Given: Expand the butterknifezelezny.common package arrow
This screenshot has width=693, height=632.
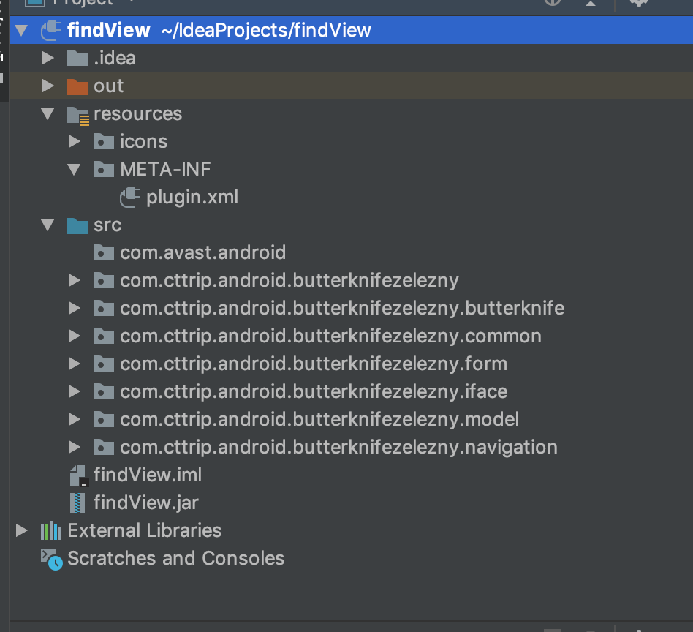Looking at the screenshot, I should tap(75, 336).
